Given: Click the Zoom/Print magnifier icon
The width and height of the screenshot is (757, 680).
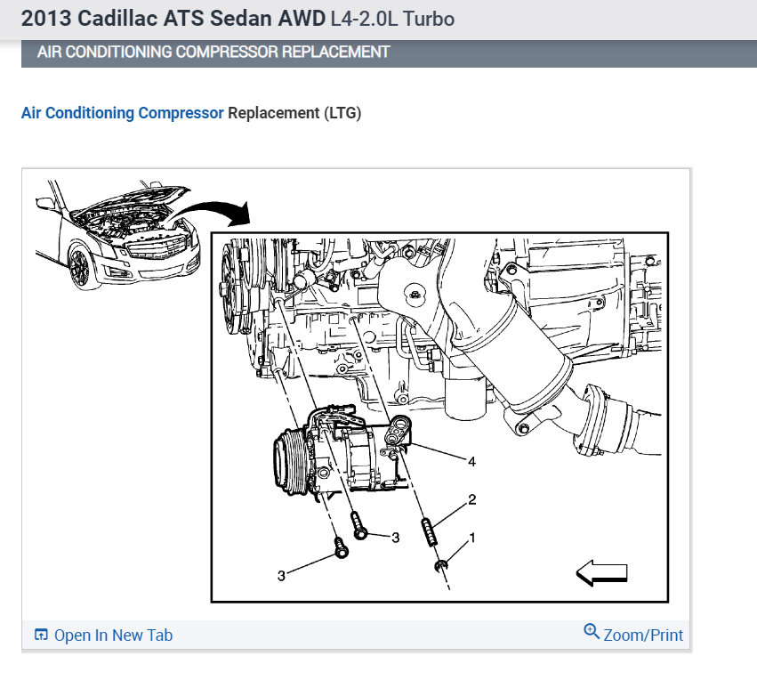Looking at the screenshot, I should (x=592, y=631).
